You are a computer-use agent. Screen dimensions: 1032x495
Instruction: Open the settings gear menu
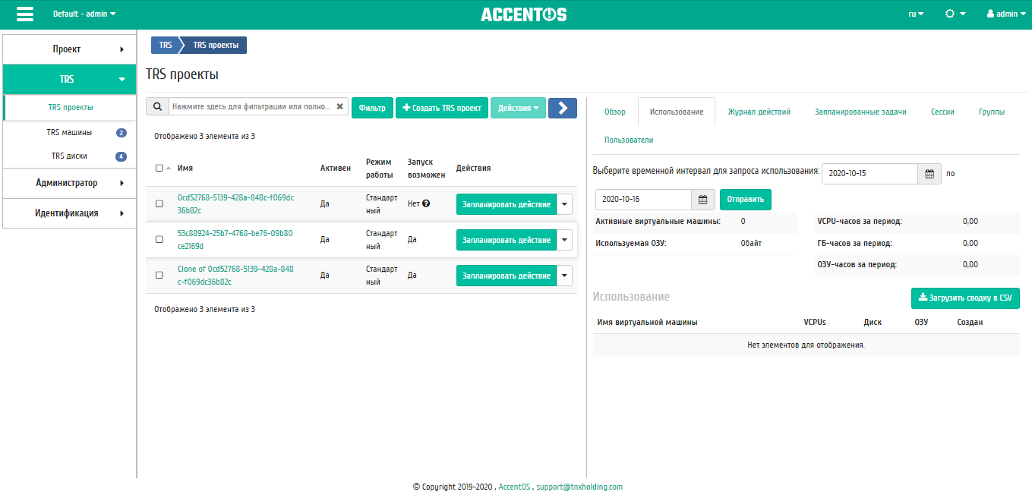click(955, 14)
